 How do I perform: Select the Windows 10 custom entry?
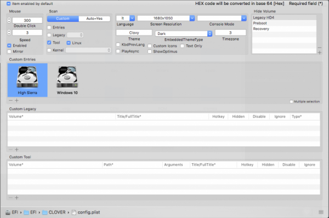point(67,80)
